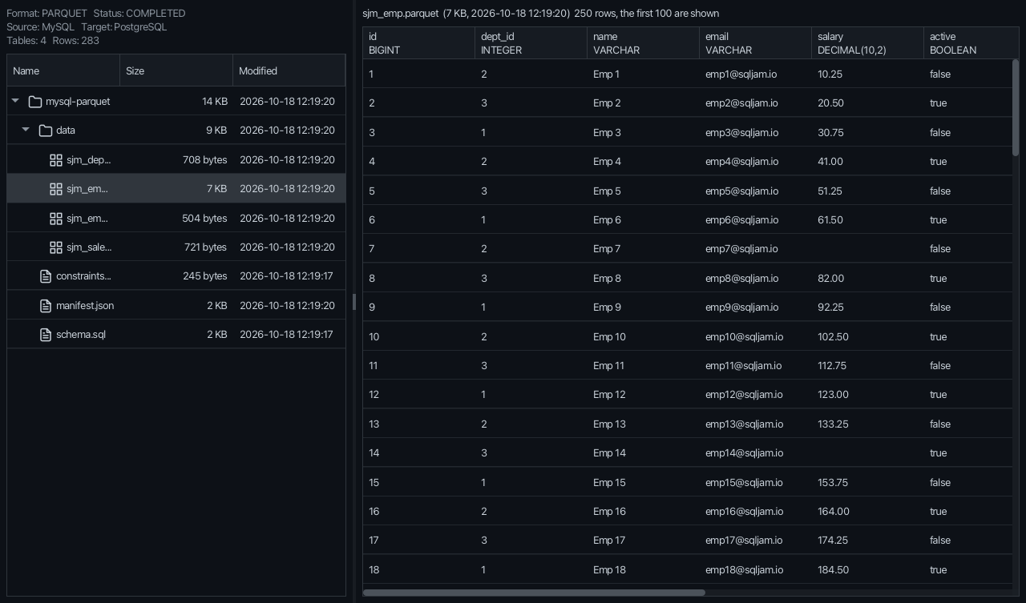Click the mysql-parquet folder icon
Viewport: 1026px width, 603px height.
tap(34, 102)
